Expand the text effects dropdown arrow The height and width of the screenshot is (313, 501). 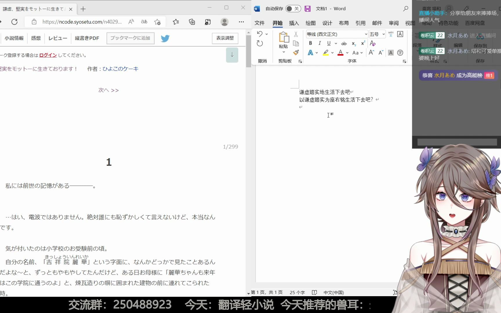[x=317, y=53]
